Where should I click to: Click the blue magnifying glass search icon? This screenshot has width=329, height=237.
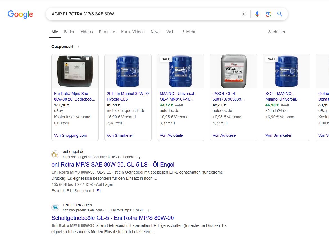coord(280,14)
